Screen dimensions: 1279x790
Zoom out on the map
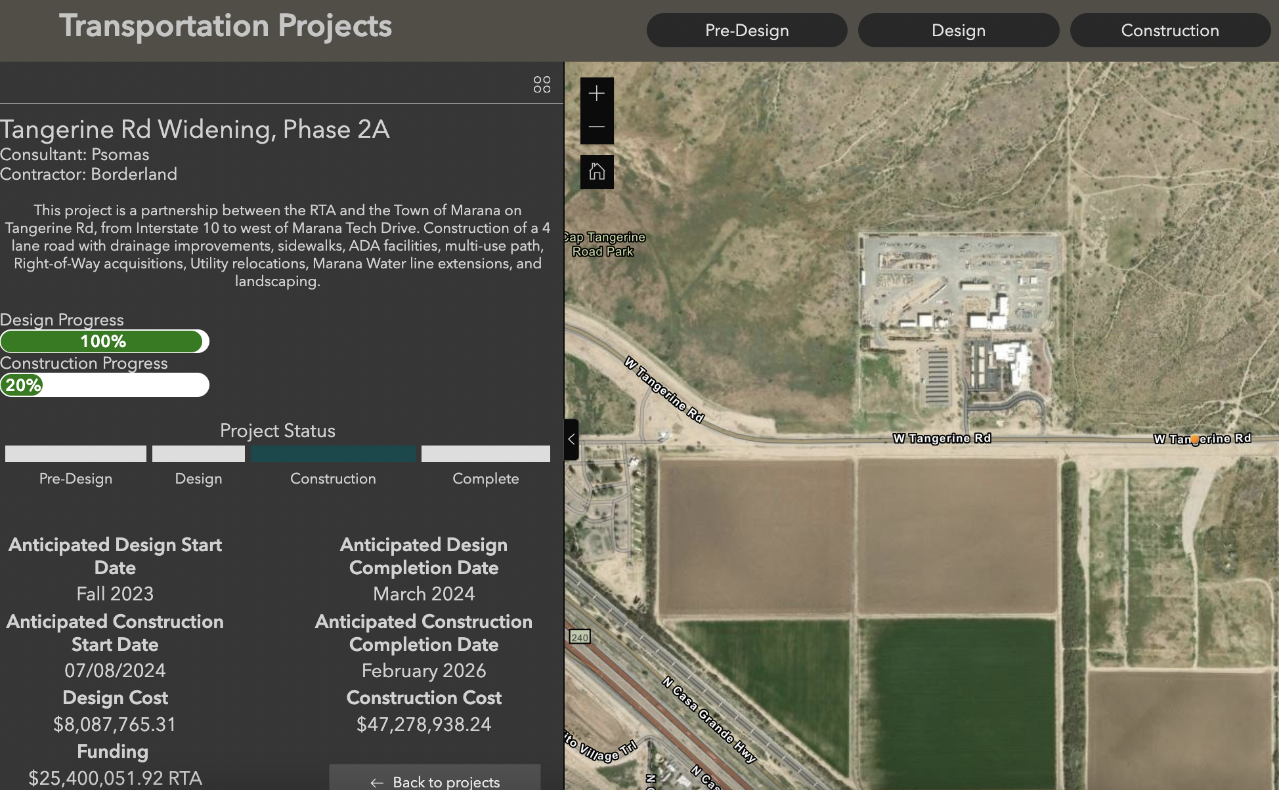pos(596,127)
